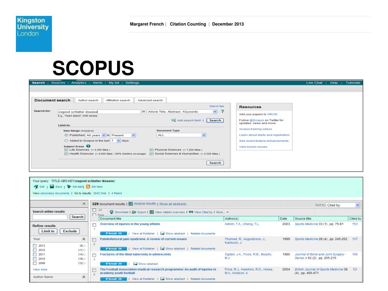This screenshot has height=291, width=388.
Task: Click the top Search button beside Add search field
Action: point(215,120)
